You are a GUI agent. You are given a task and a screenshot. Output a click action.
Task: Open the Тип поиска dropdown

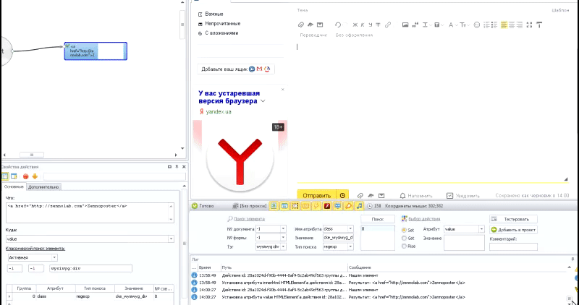click(x=350, y=246)
